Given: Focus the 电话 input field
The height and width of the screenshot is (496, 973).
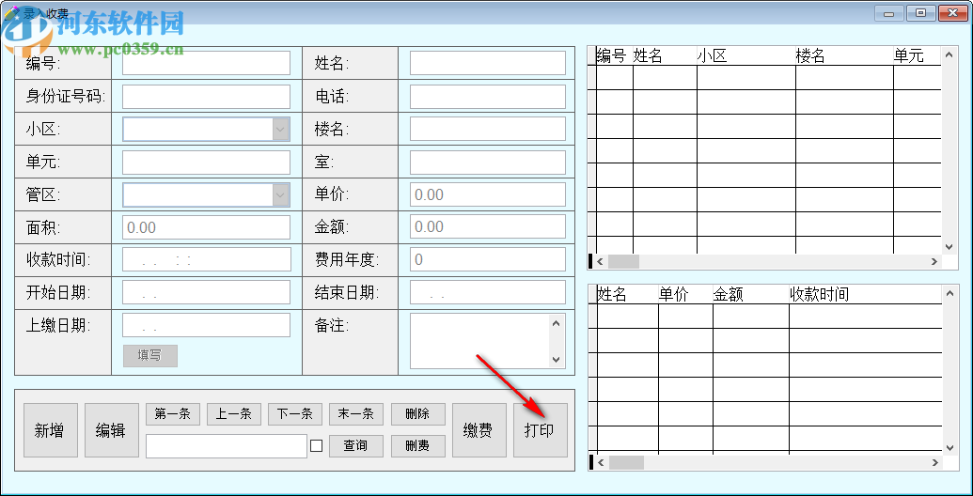Looking at the screenshot, I should (x=488, y=97).
